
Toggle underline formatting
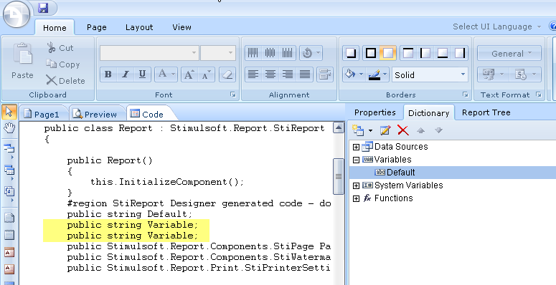[142, 74]
